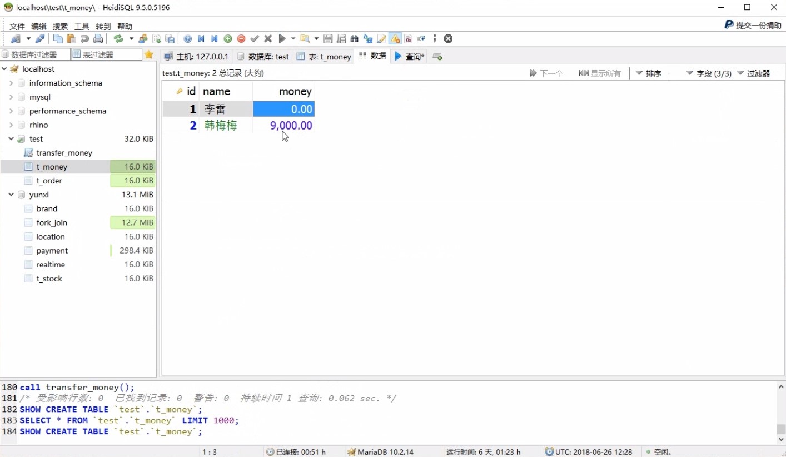Open the run query dropdown arrow

click(x=293, y=39)
